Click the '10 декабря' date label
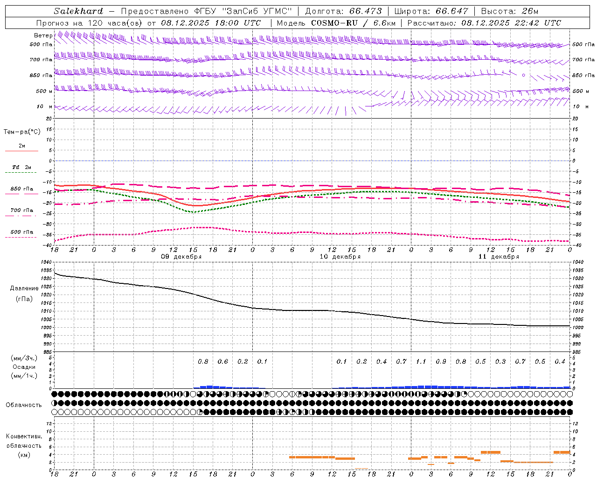The height and width of the screenshot is (478, 597). click(x=340, y=257)
